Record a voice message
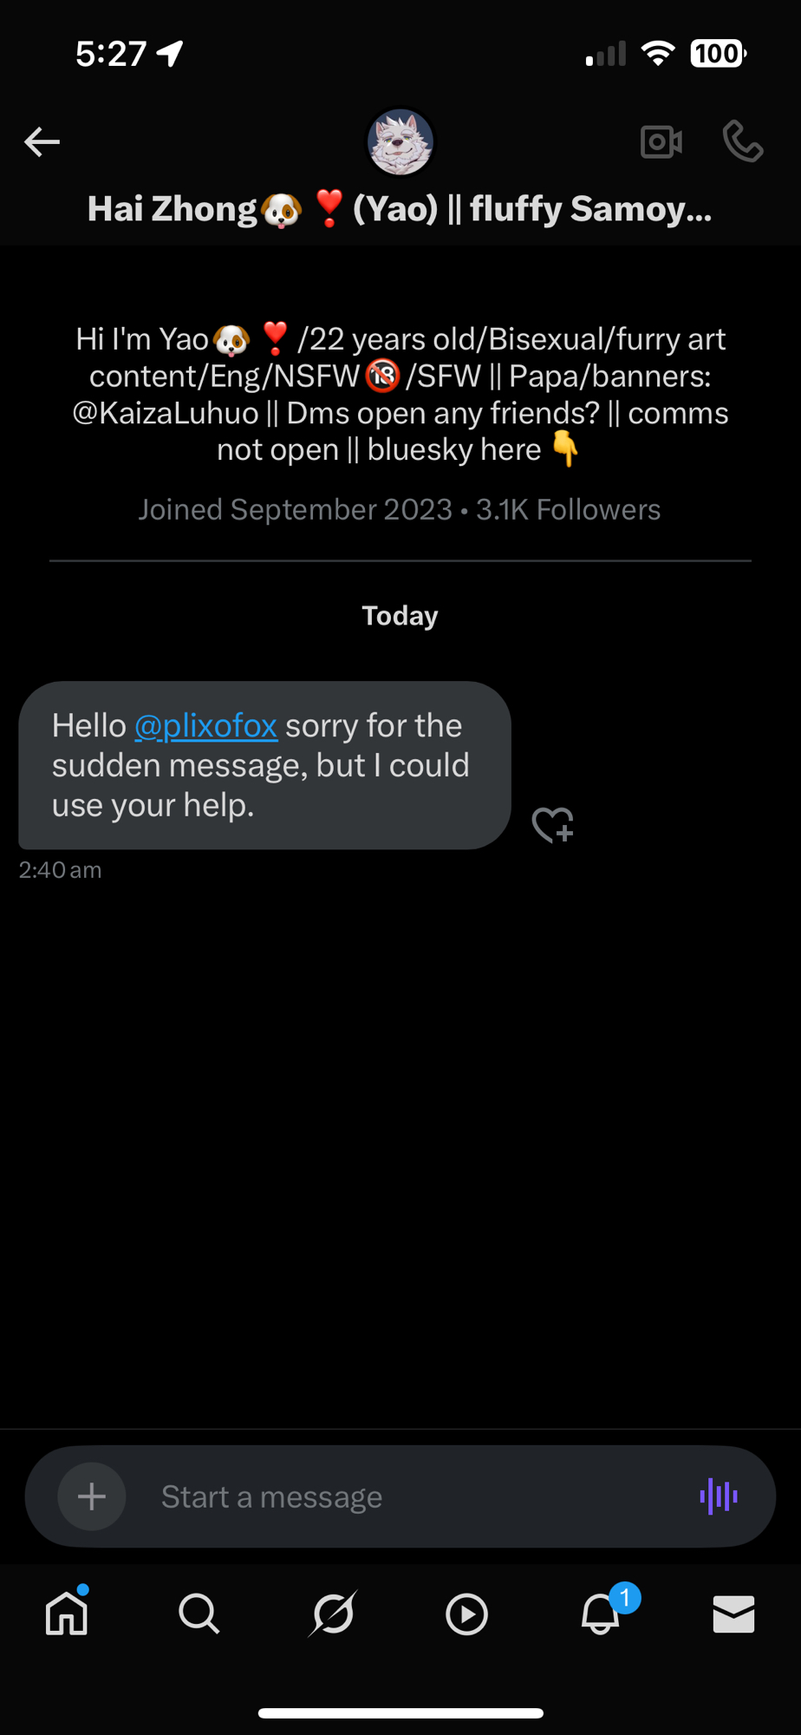The width and height of the screenshot is (801, 1735). 719,1496
